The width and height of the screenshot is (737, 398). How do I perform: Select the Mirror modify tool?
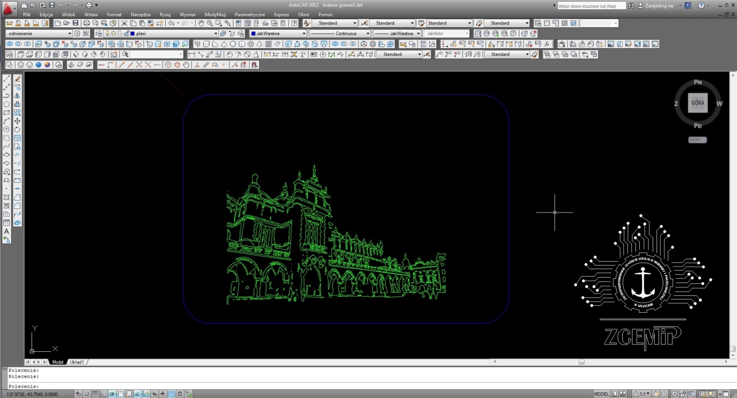17,95
